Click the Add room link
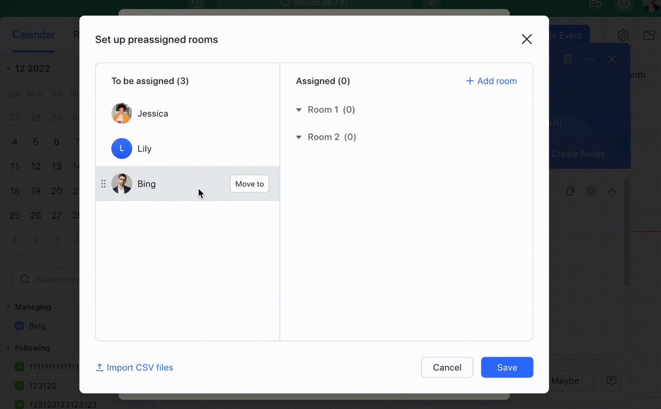The image size is (661, 409). [x=491, y=81]
